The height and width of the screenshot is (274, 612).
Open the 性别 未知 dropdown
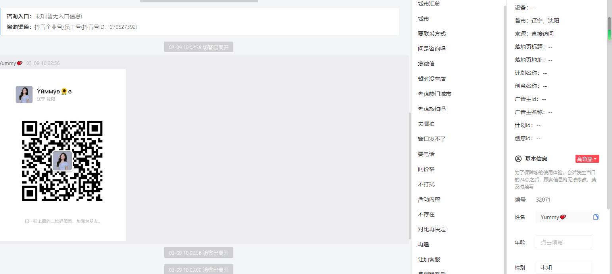[564, 267]
